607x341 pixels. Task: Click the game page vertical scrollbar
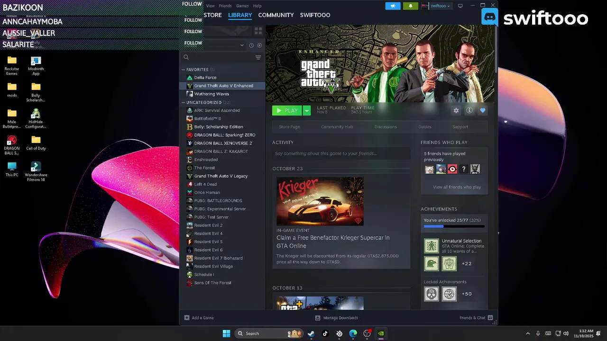tap(496, 48)
